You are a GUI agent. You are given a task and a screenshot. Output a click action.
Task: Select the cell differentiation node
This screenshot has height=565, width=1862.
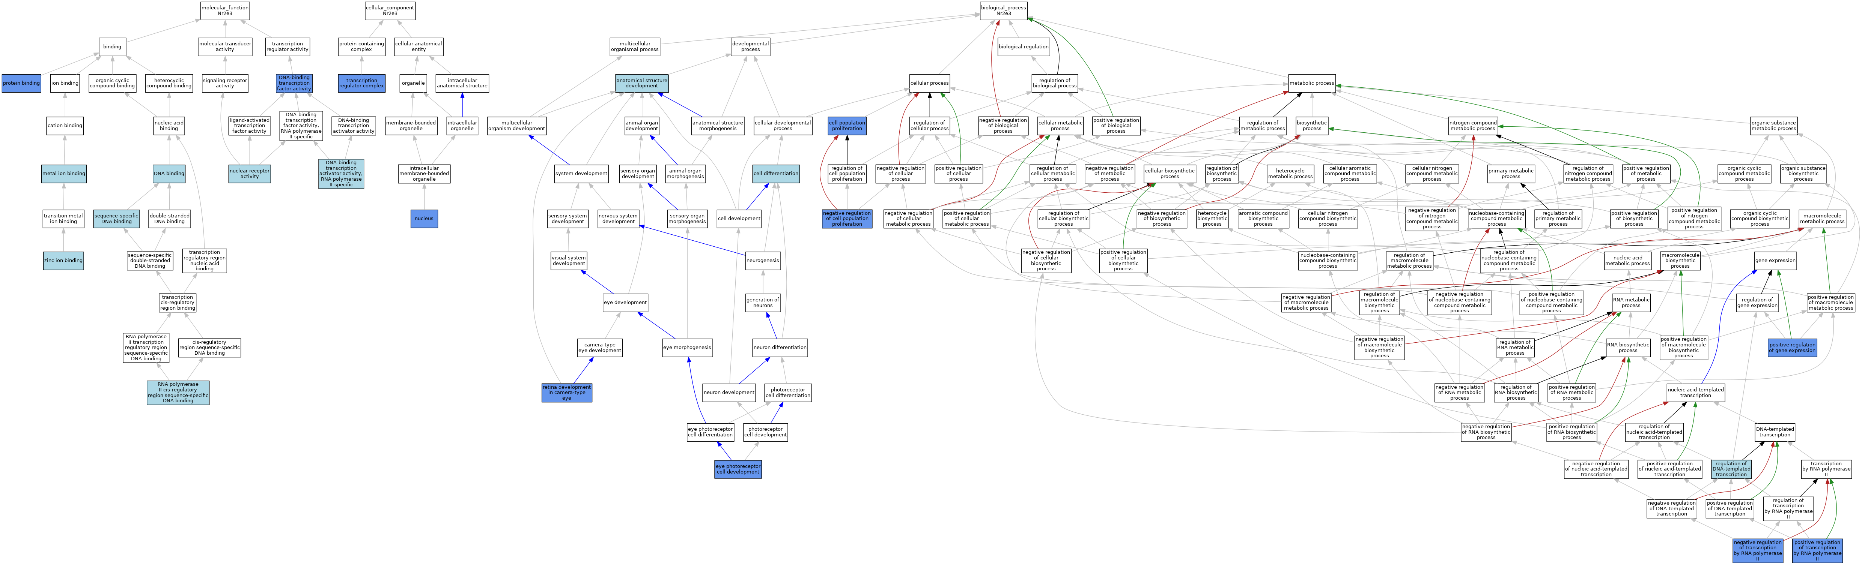[775, 173]
